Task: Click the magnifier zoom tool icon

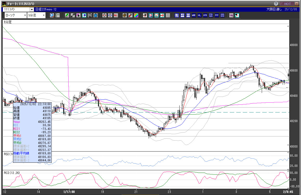Action: click(52, 15)
